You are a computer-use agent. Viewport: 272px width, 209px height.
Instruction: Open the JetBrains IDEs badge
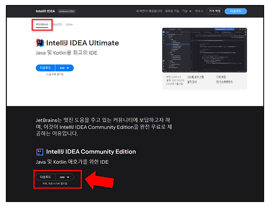click(x=67, y=11)
